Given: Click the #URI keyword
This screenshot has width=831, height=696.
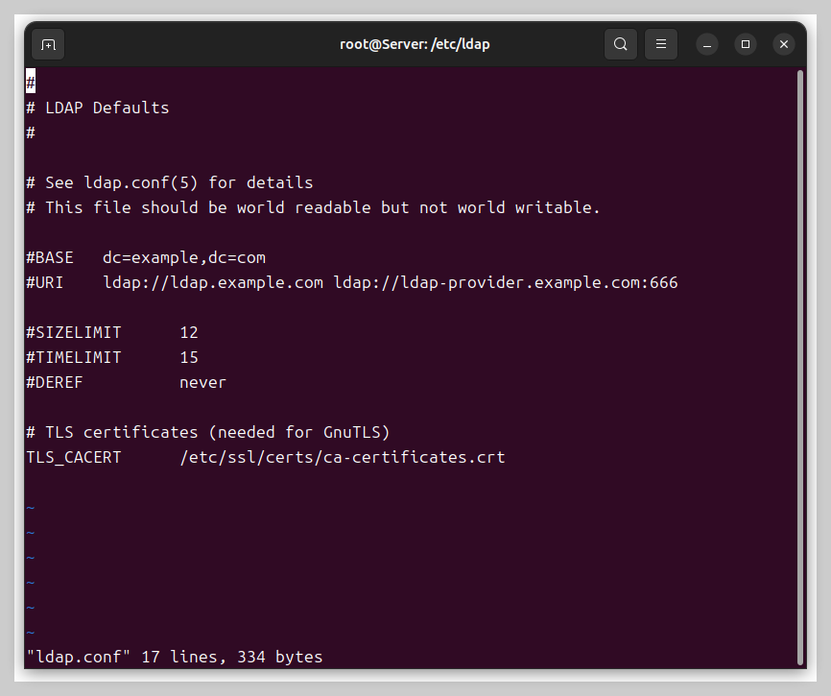Looking at the screenshot, I should pos(45,282).
